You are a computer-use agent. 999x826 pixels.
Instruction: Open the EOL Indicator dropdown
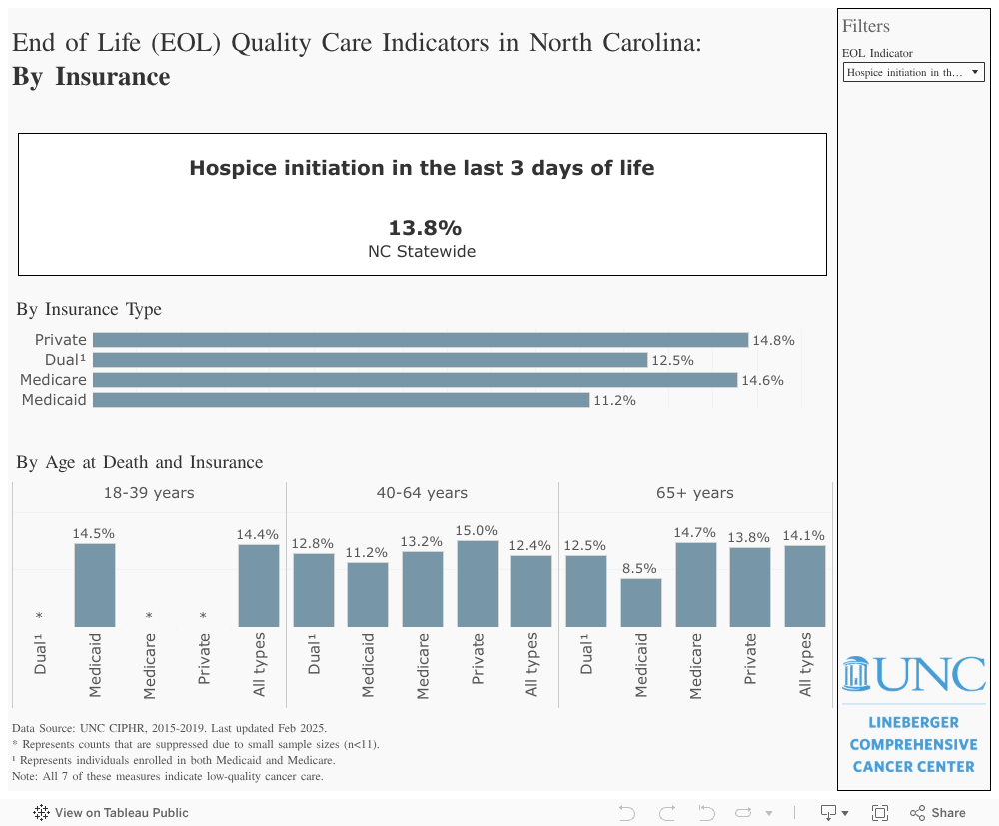(x=913, y=72)
